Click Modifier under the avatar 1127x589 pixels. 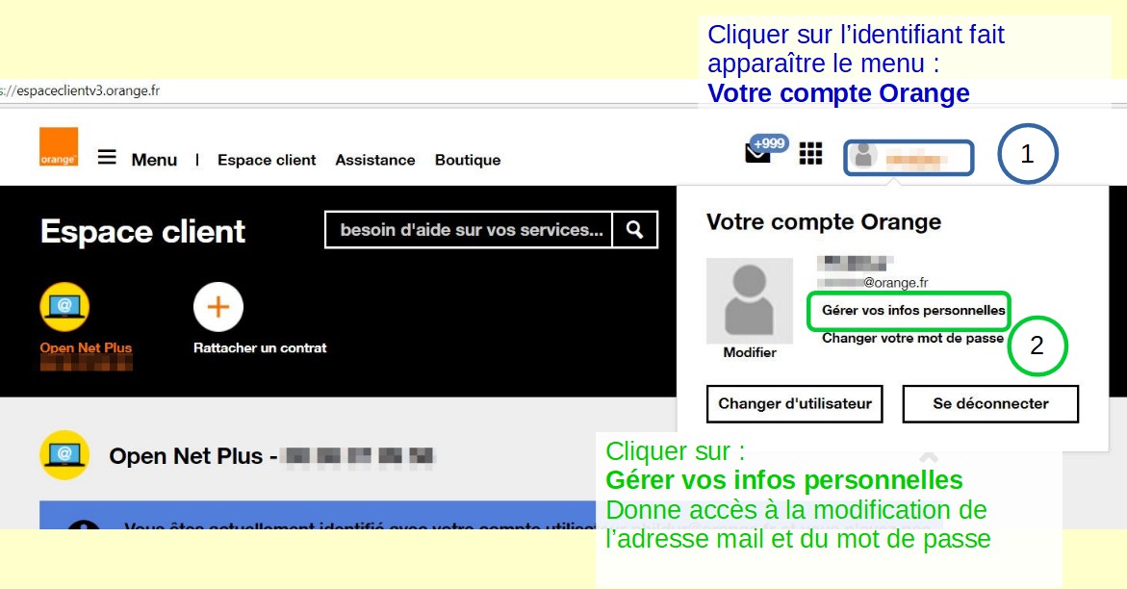[750, 352]
